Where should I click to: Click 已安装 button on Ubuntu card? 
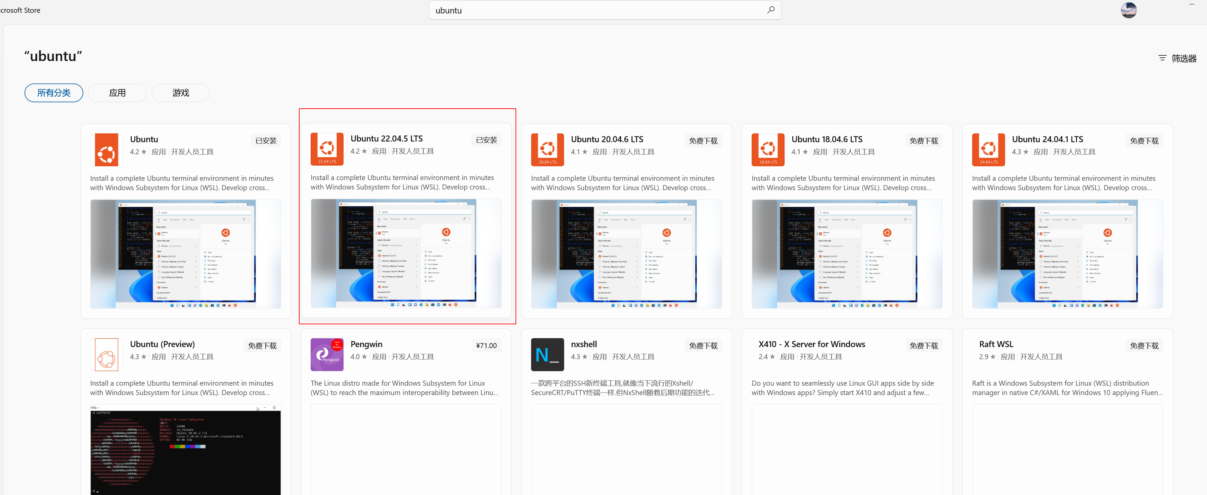point(266,141)
